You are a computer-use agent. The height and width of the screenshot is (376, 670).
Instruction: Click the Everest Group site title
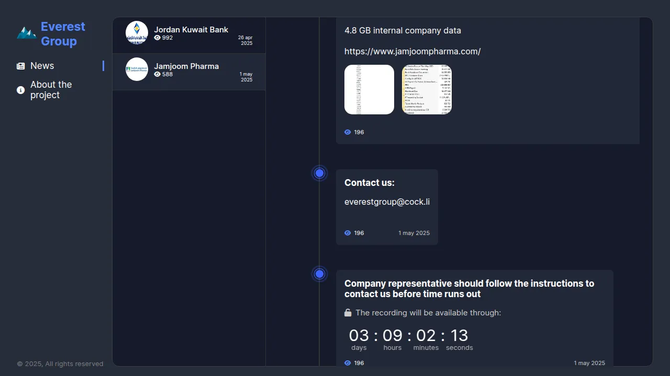(x=63, y=34)
